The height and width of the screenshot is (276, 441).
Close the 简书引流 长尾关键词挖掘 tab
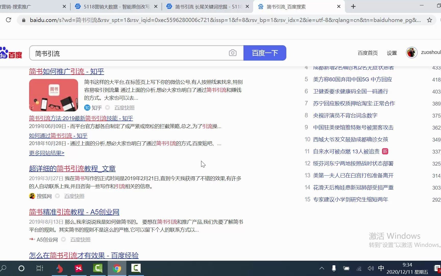pyautogui.click(x=247, y=7)
